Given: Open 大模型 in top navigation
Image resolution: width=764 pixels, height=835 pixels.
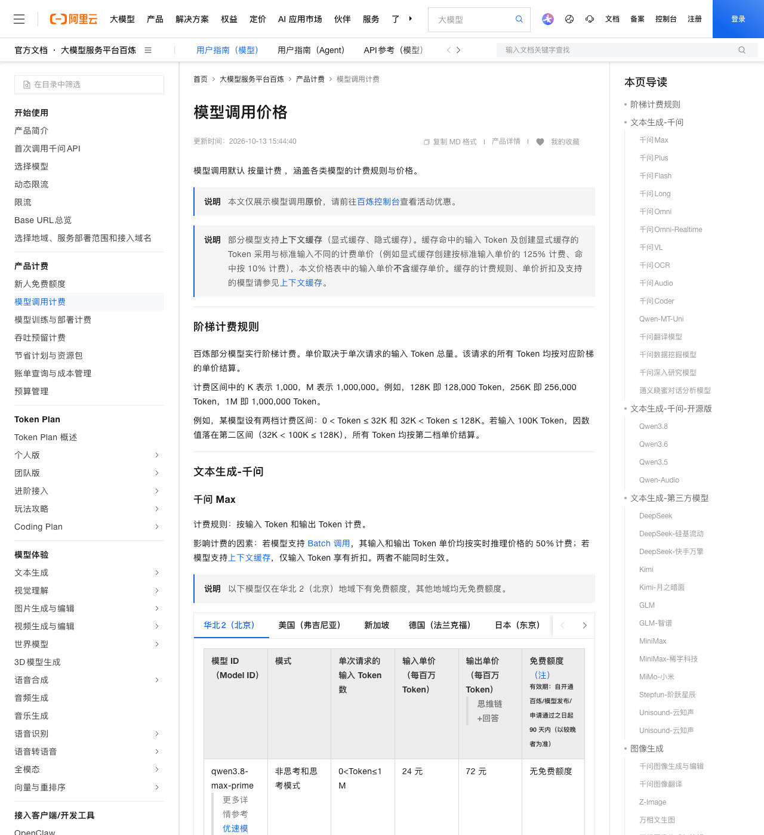Looking at the screenshot, I should click(122, 19).
